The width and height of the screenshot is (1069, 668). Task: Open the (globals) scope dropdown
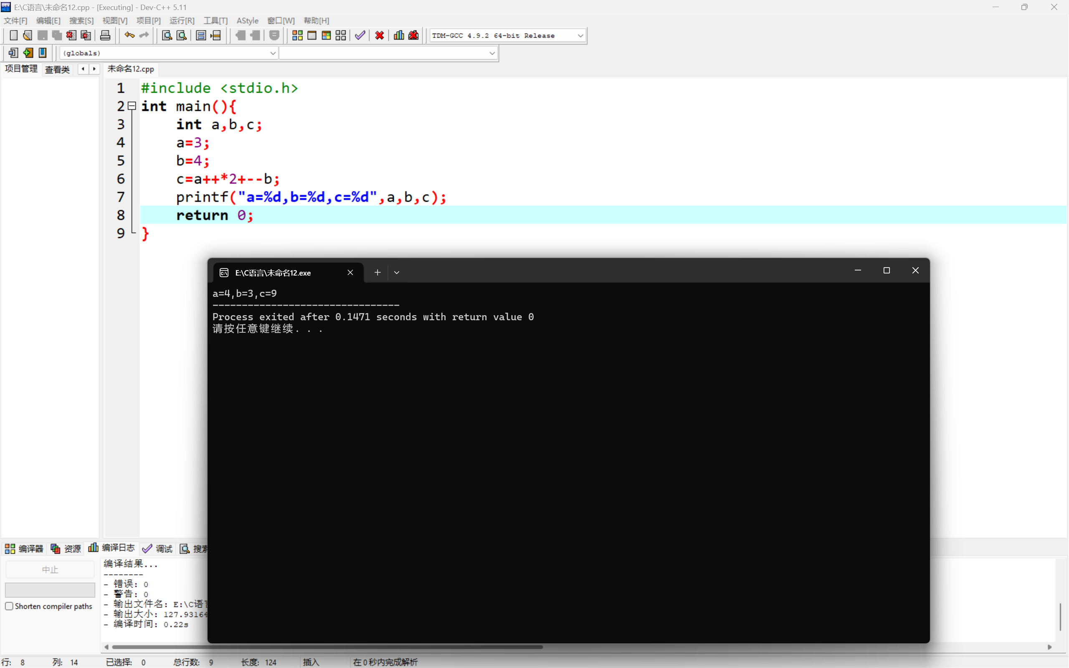coord(273,53)
